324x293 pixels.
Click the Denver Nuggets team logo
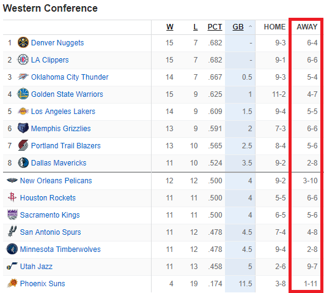[23, 42]
